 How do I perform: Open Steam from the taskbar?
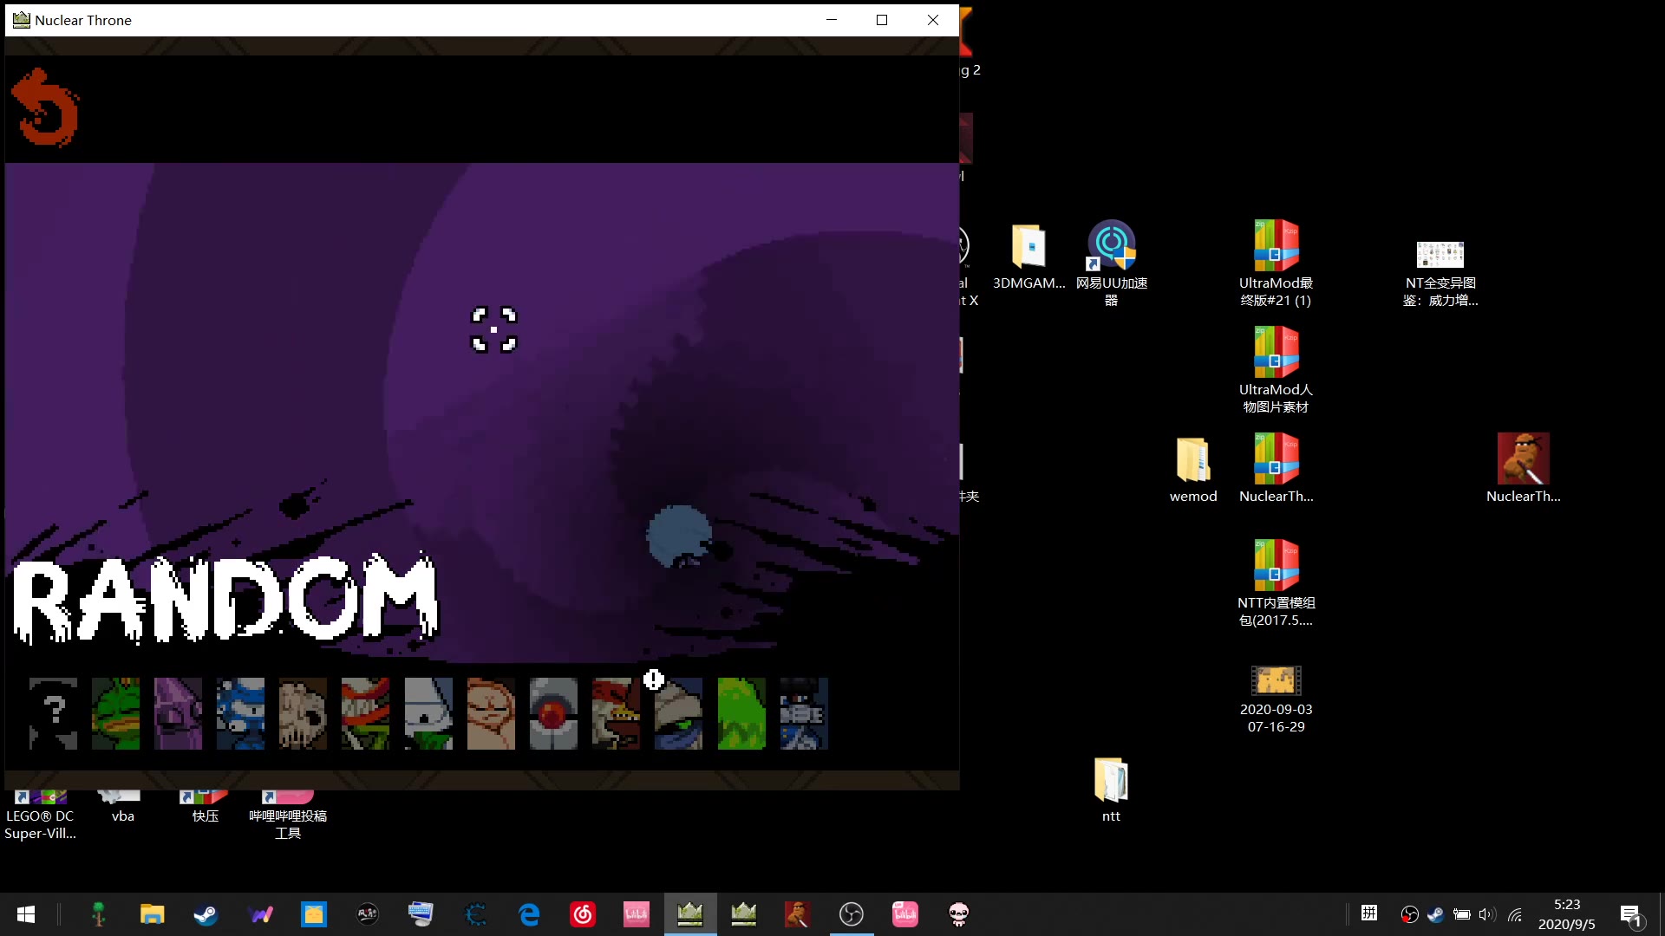(x=206, y=914)
